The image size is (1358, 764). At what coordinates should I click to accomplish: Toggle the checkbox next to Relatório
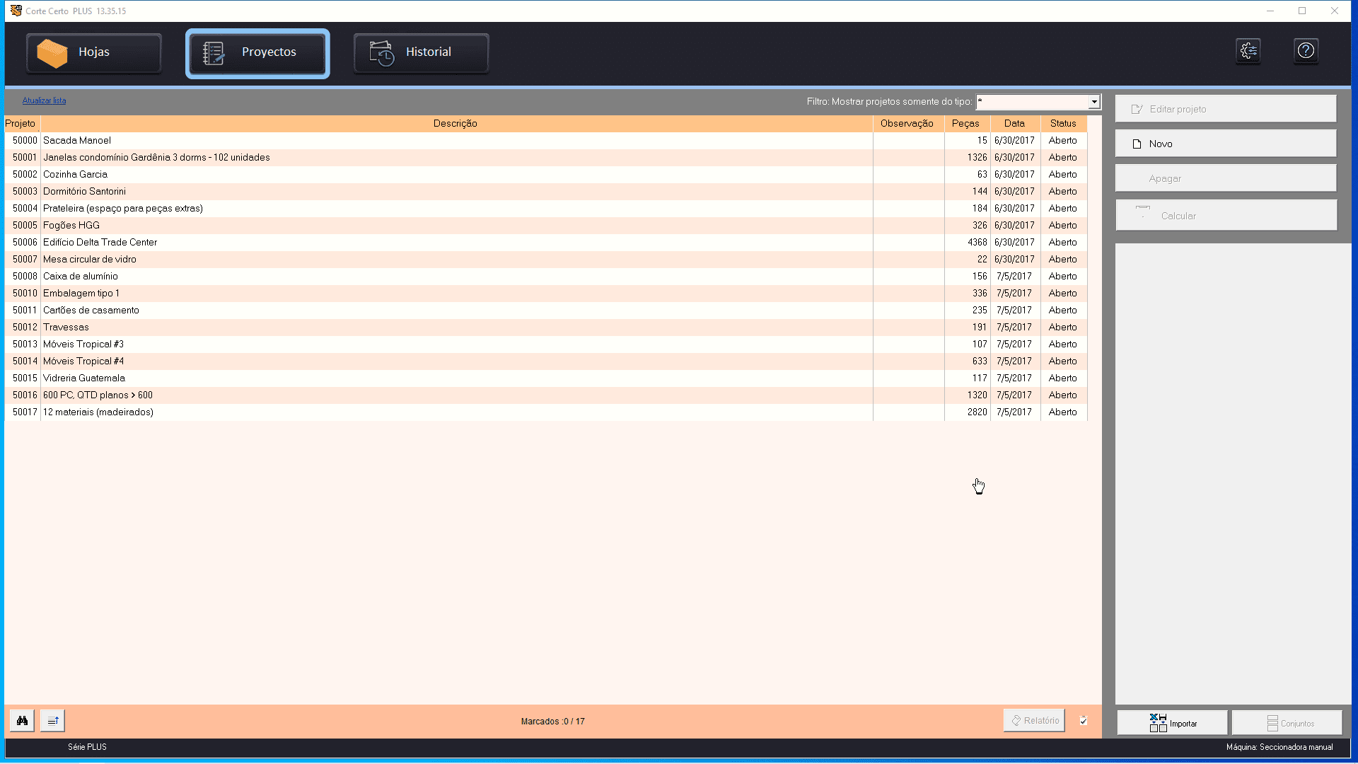pos(1084,721)
